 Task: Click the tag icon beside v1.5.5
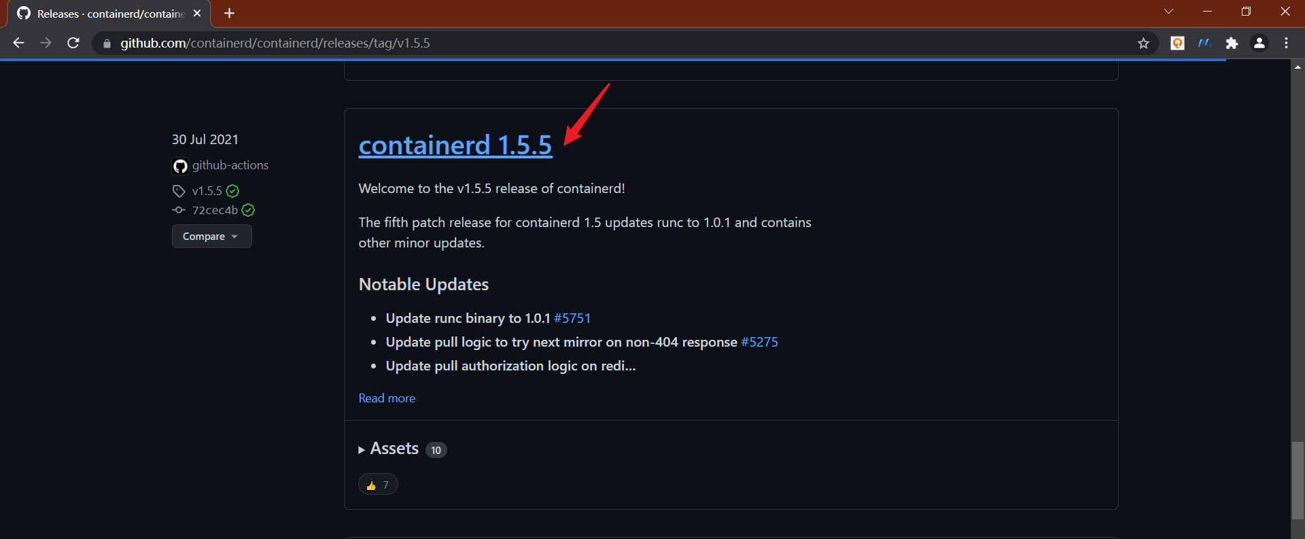click(x=179, y=191)
